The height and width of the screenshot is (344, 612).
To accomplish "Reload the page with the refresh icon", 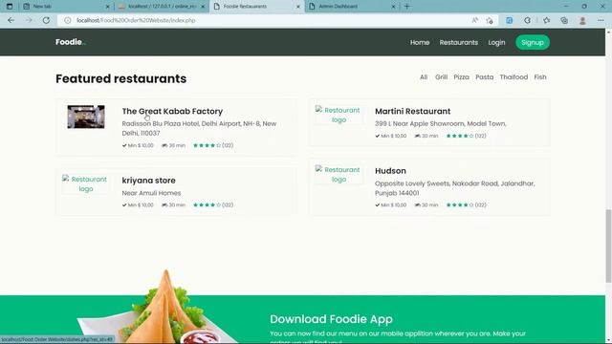I will [46, 20].
